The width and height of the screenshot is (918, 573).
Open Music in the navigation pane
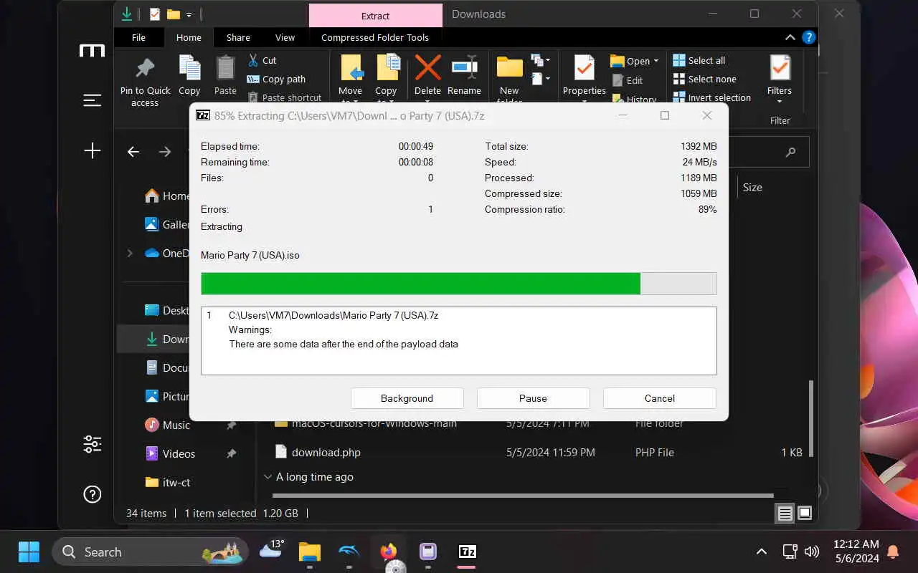[168, 425]
